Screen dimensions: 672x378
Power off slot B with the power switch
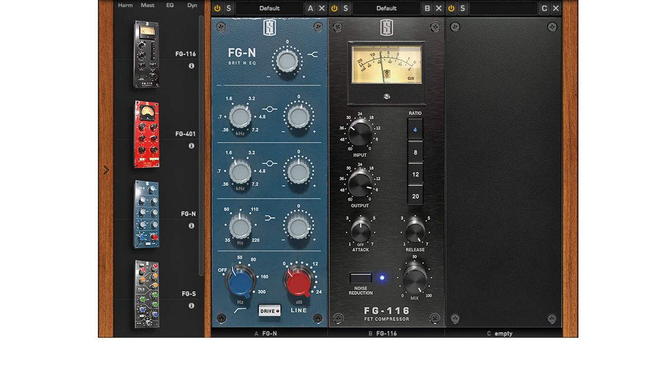(x=334, y=8)
